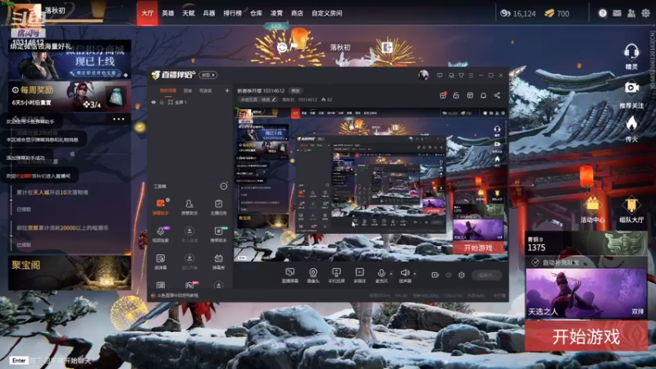Expand microphone dropdown arrow
This screenshot has width=656, height=369.
coord(391,274)
